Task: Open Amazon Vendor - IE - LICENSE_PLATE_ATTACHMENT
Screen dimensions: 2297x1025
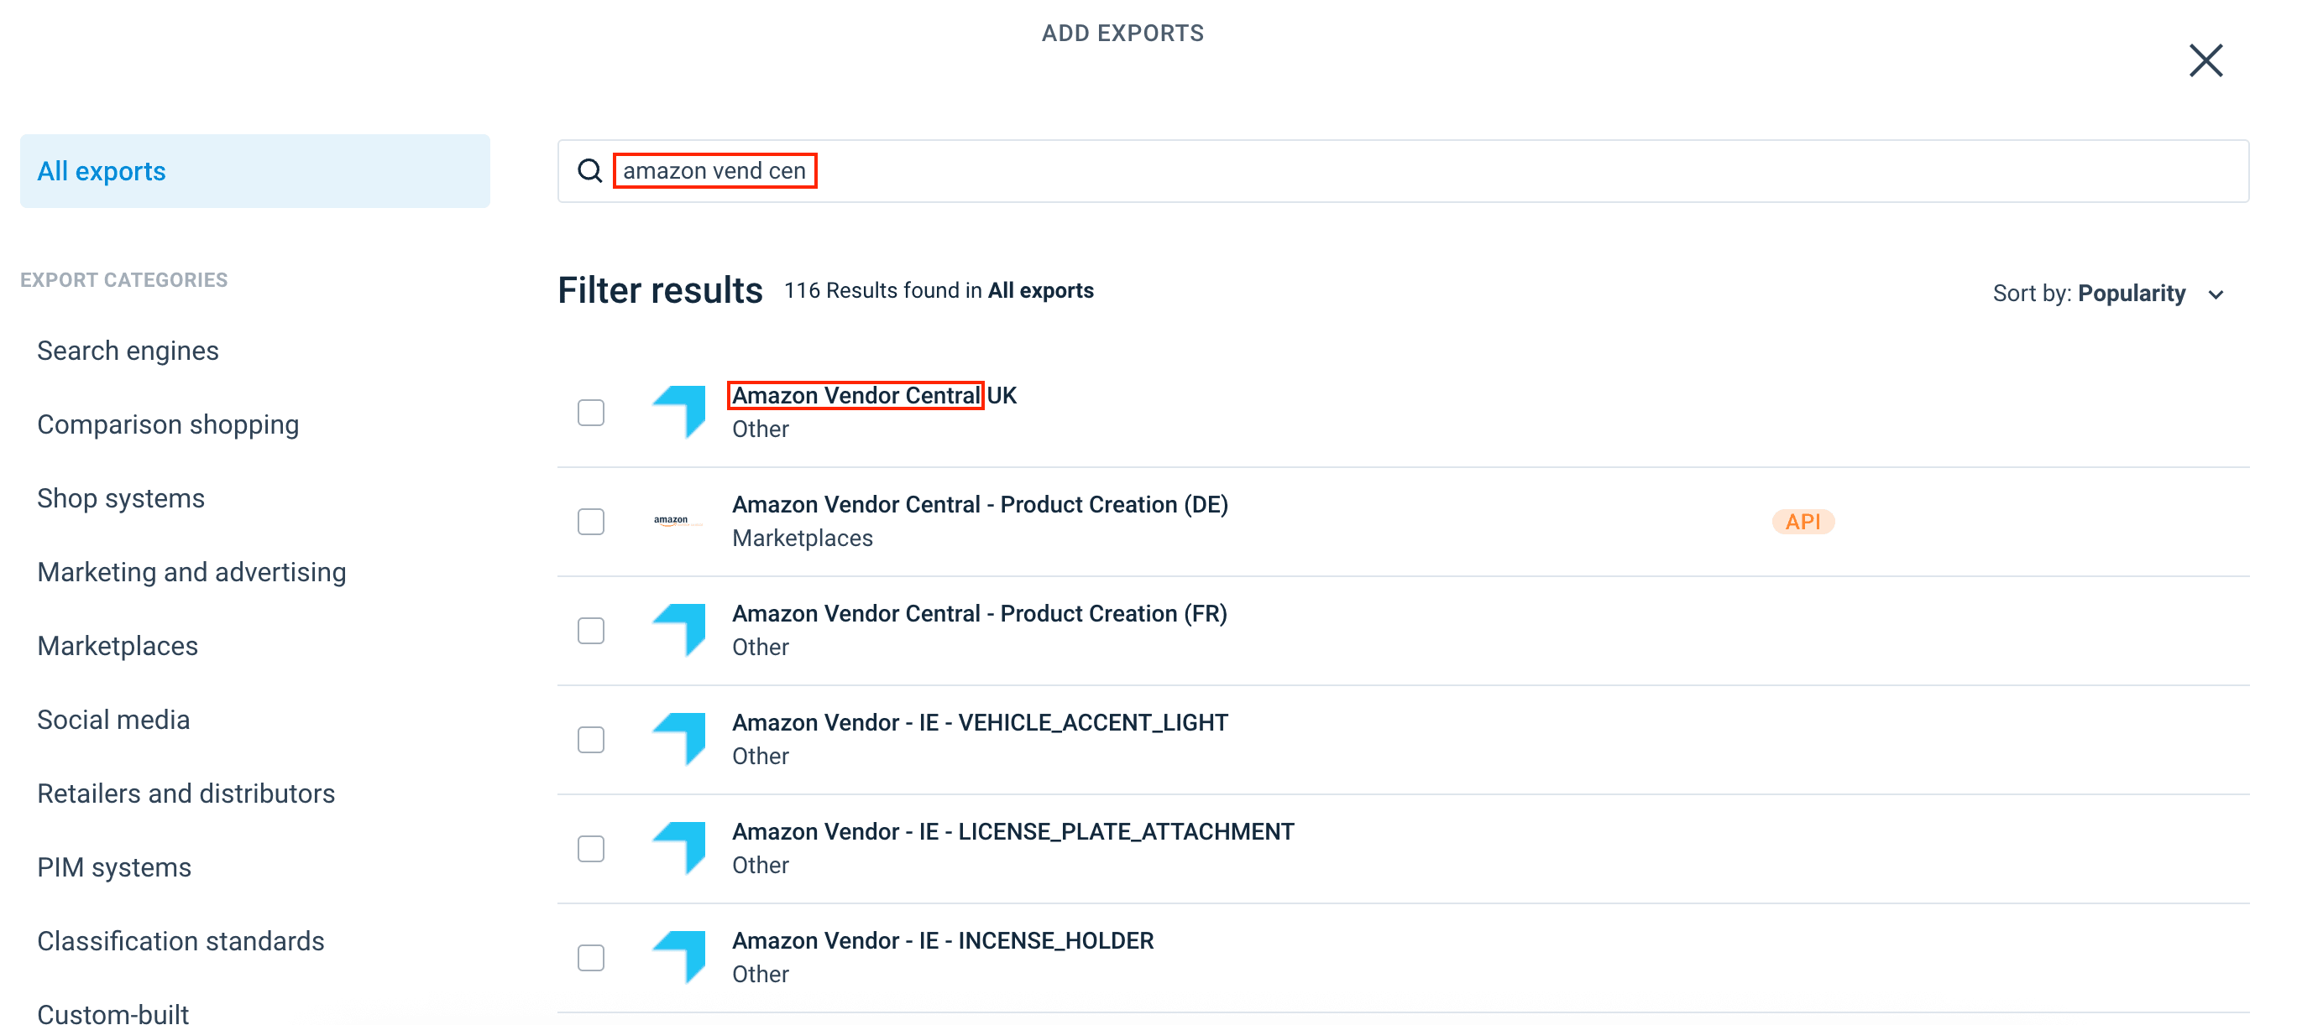Action: [1012, 832]
